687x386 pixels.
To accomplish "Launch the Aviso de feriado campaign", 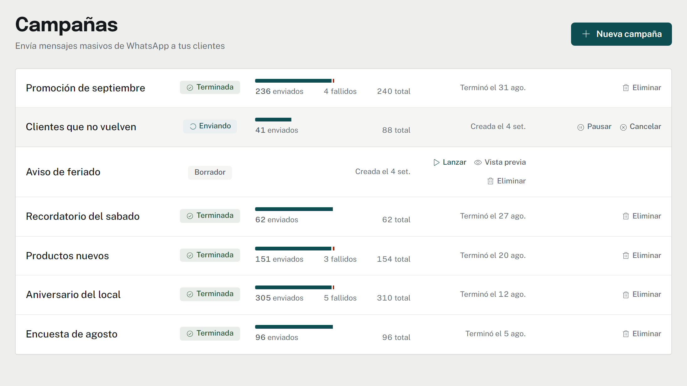I will pos(450,162).
